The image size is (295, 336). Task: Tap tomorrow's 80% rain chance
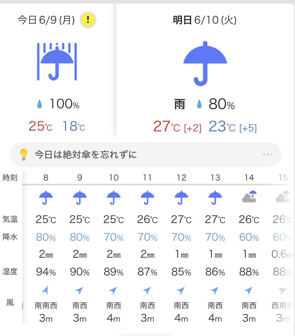pos(221,104)
